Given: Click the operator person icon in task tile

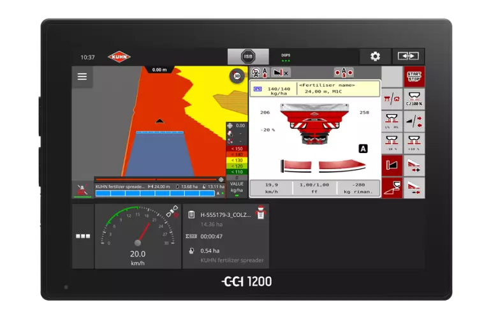Looking at the screenshot, I should tap(260, 212).
